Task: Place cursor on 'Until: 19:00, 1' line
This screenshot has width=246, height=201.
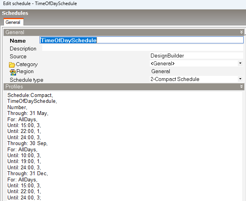Action: click(x=24, y=162)
